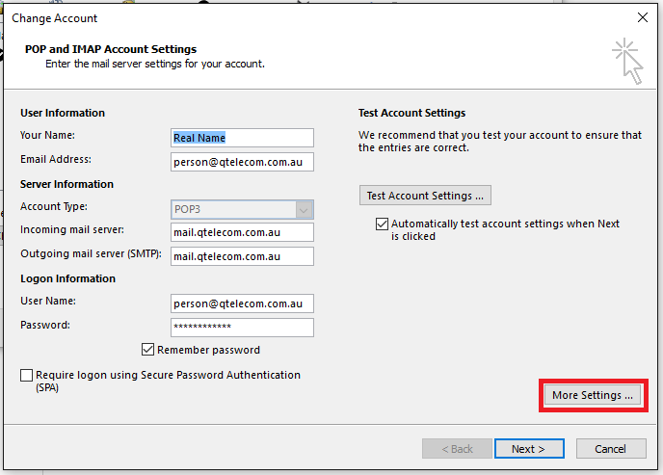The image size is (663, 475).
Task: Click the POP and IMAP Account Settings heading
Action: pos(111,49)
